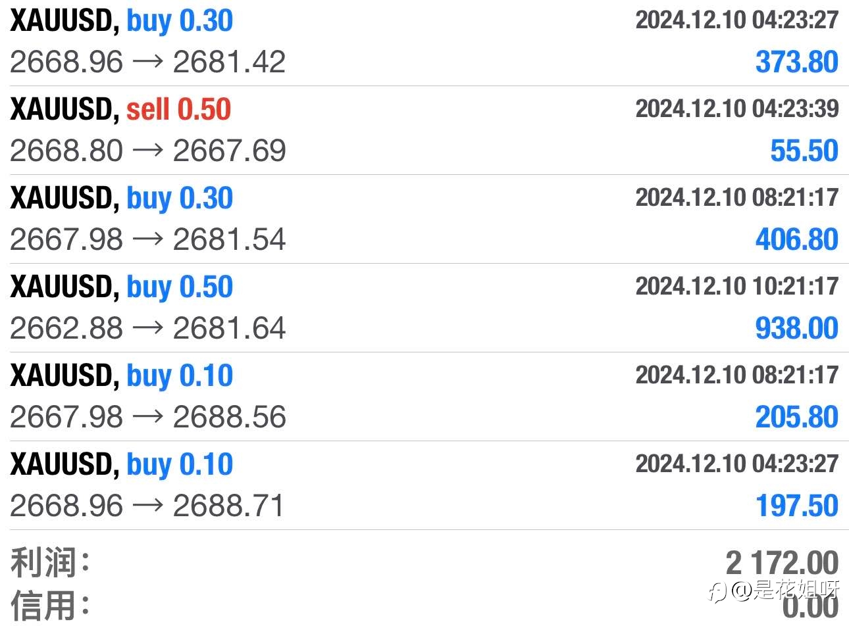Tap the 2668.96 → 2688.71 price line
Viewport: 849px width, 626px height.
coord(147,506)
